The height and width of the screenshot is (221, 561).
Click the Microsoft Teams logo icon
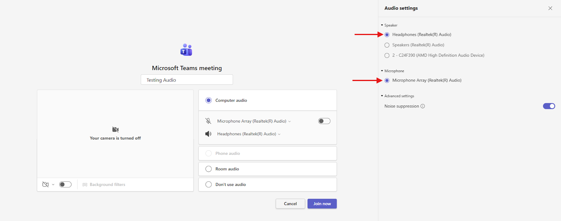pos(186,50)
